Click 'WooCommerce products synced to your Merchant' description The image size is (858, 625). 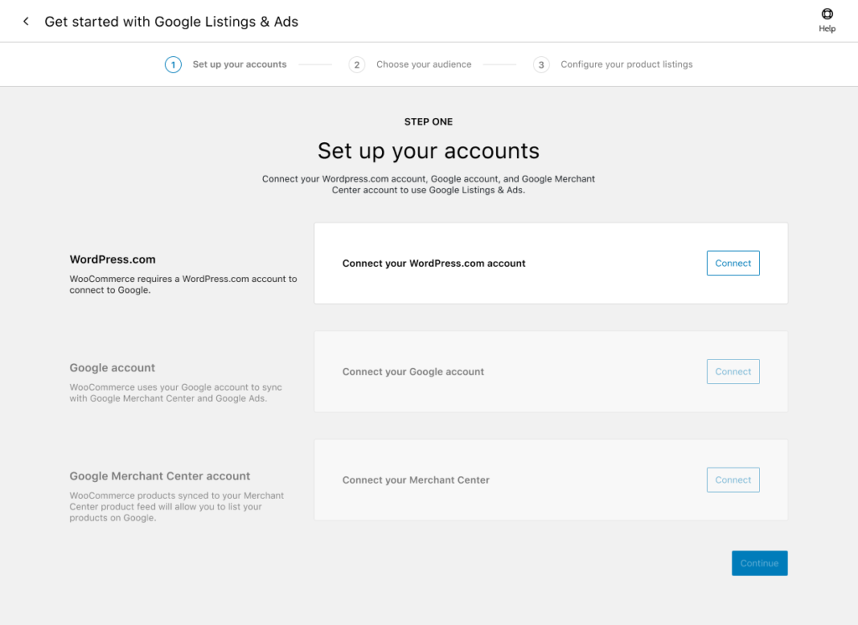tap(177, 506)
